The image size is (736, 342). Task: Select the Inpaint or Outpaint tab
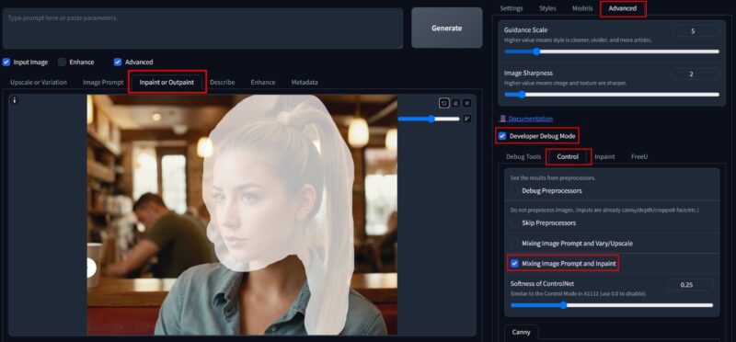(167, 82)
